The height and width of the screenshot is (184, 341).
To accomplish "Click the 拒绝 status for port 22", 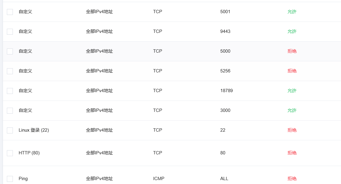I will point(292,130).
